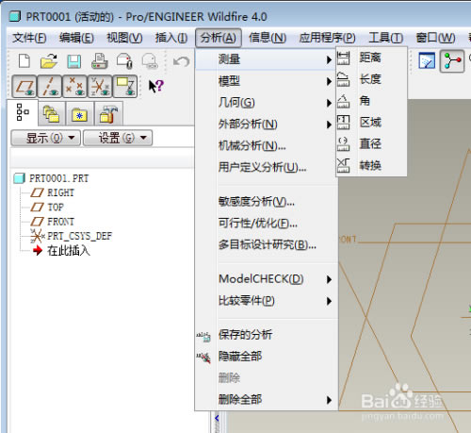Image resolution: width=471 pixels, height=433 pixels.
Task: Choose 敏感度分析(V)... menu entry
Action: pos(266,202)
